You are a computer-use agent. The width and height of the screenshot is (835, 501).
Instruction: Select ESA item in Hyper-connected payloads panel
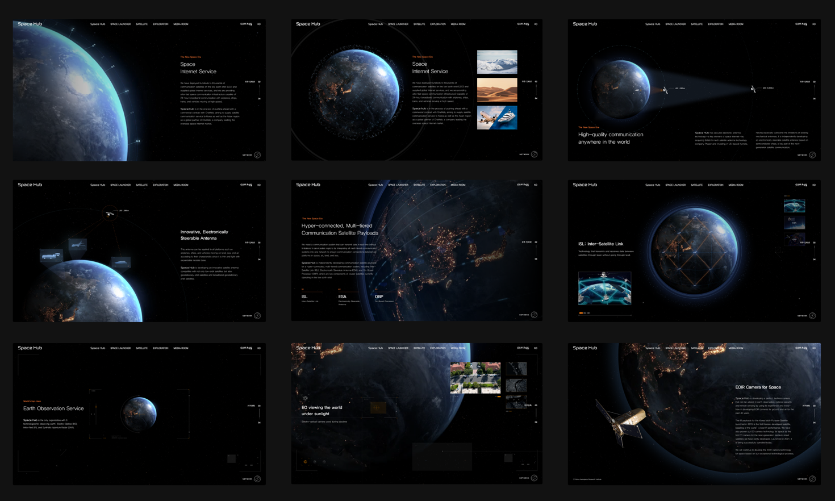tap(342, 297)
